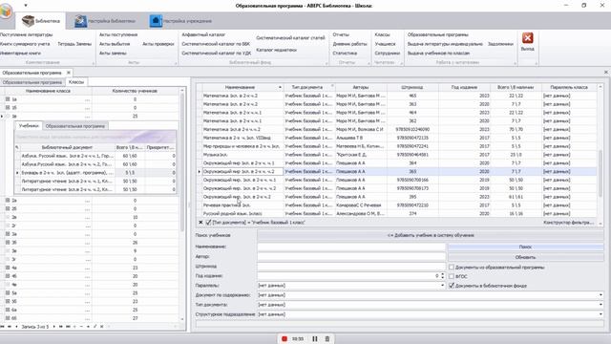Click the class list vertical scrollbar

click(x=182, y=161)
